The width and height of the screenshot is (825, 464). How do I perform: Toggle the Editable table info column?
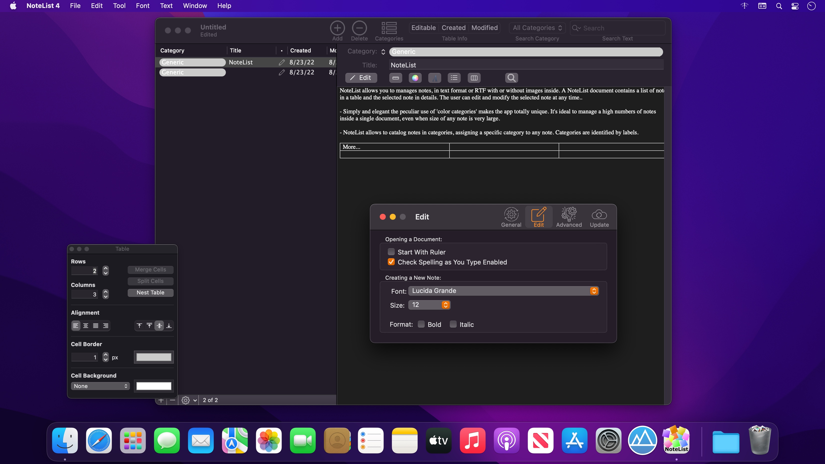(423, 28)
